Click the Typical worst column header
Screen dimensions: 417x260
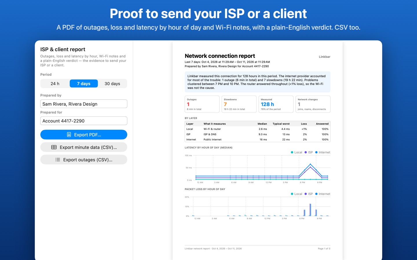click(281, 124)
